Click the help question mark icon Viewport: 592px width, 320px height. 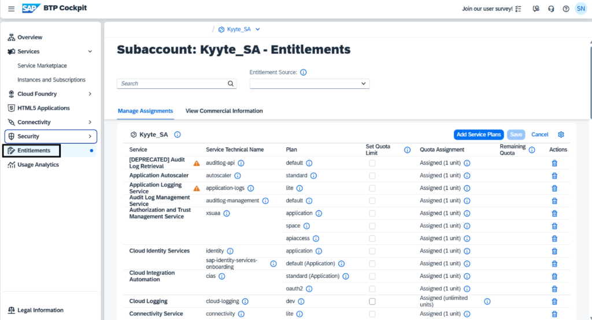coord(565,9)
